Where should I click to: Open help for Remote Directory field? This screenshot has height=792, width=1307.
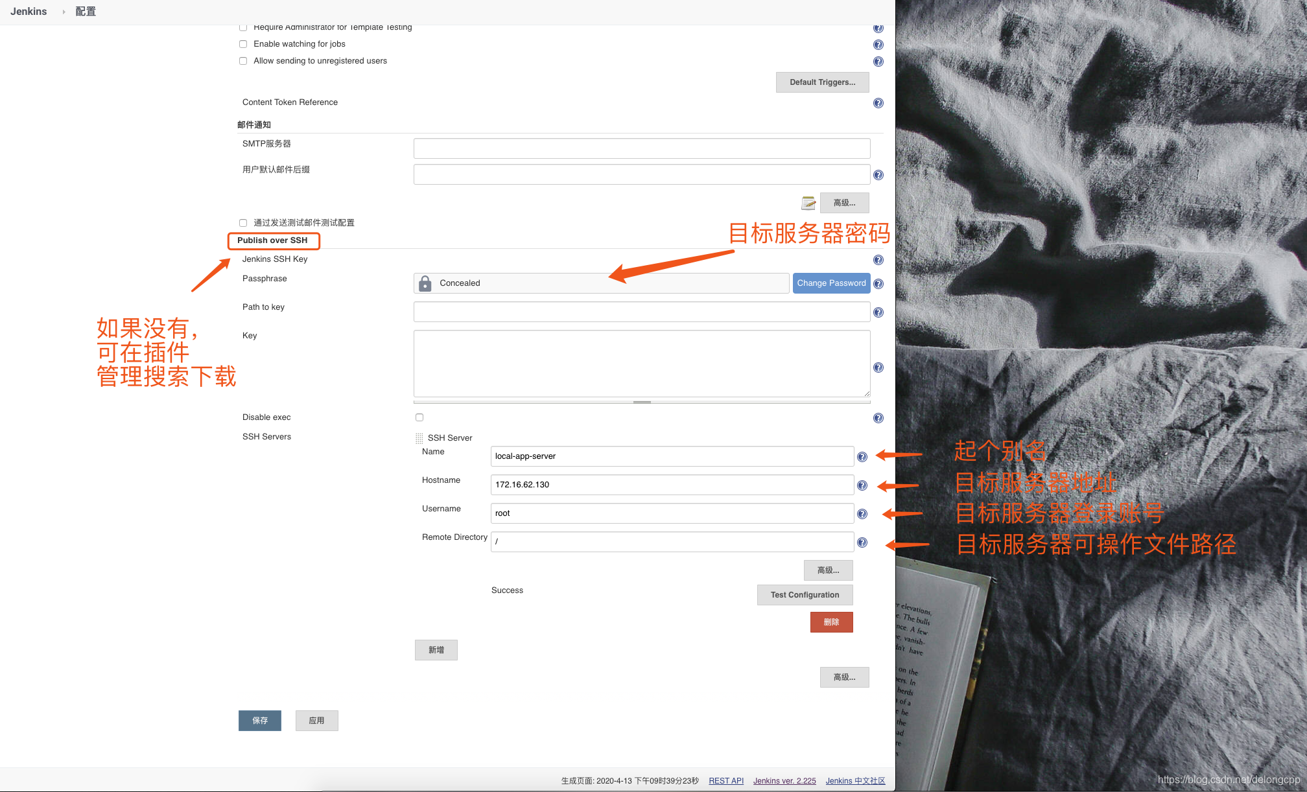pyautogui.click(x=862, y=542)
